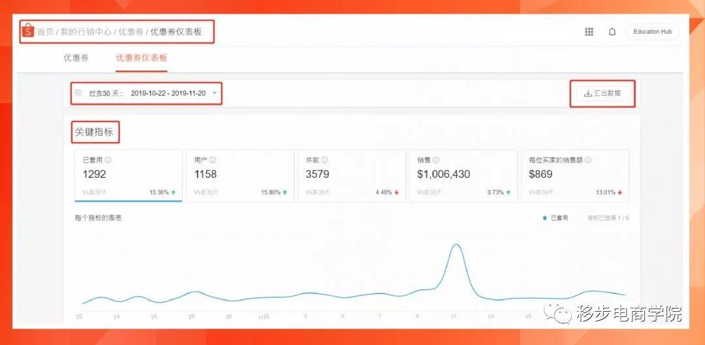Expand the date range dropdown arrow

pos(215,93)
